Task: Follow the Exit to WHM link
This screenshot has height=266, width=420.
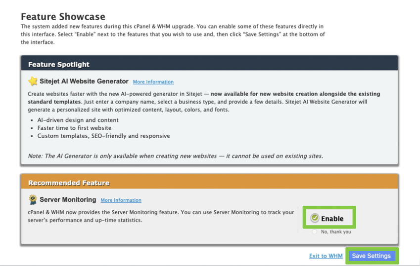Action: 326,256
